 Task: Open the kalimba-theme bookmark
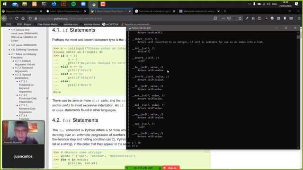90,24
